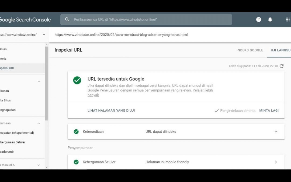This screenshot has height=182, width=291.
Task: Click the green checkmark beside Ketersediaan
Action: [76, 132]
